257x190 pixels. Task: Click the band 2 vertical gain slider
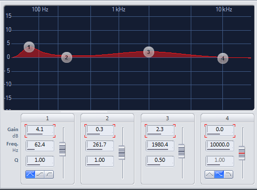point(122,152)
